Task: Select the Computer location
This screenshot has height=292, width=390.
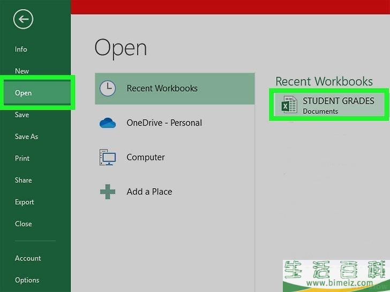Action: [175, 157]
